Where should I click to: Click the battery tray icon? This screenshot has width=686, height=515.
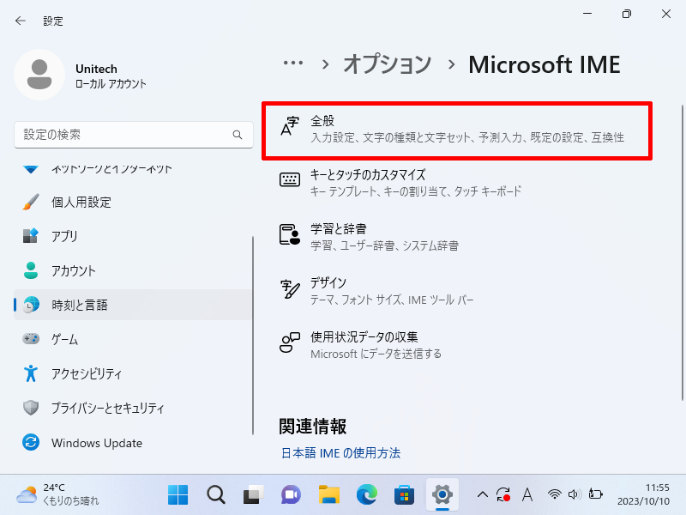595,494
